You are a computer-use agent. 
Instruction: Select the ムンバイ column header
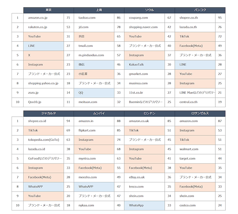[x=99, y=113]
